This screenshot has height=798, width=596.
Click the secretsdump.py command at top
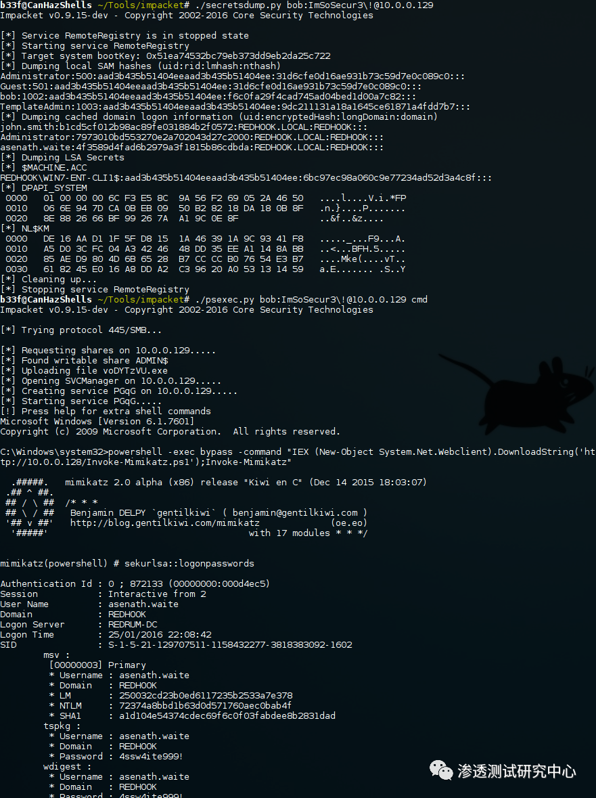pos(315,5)
